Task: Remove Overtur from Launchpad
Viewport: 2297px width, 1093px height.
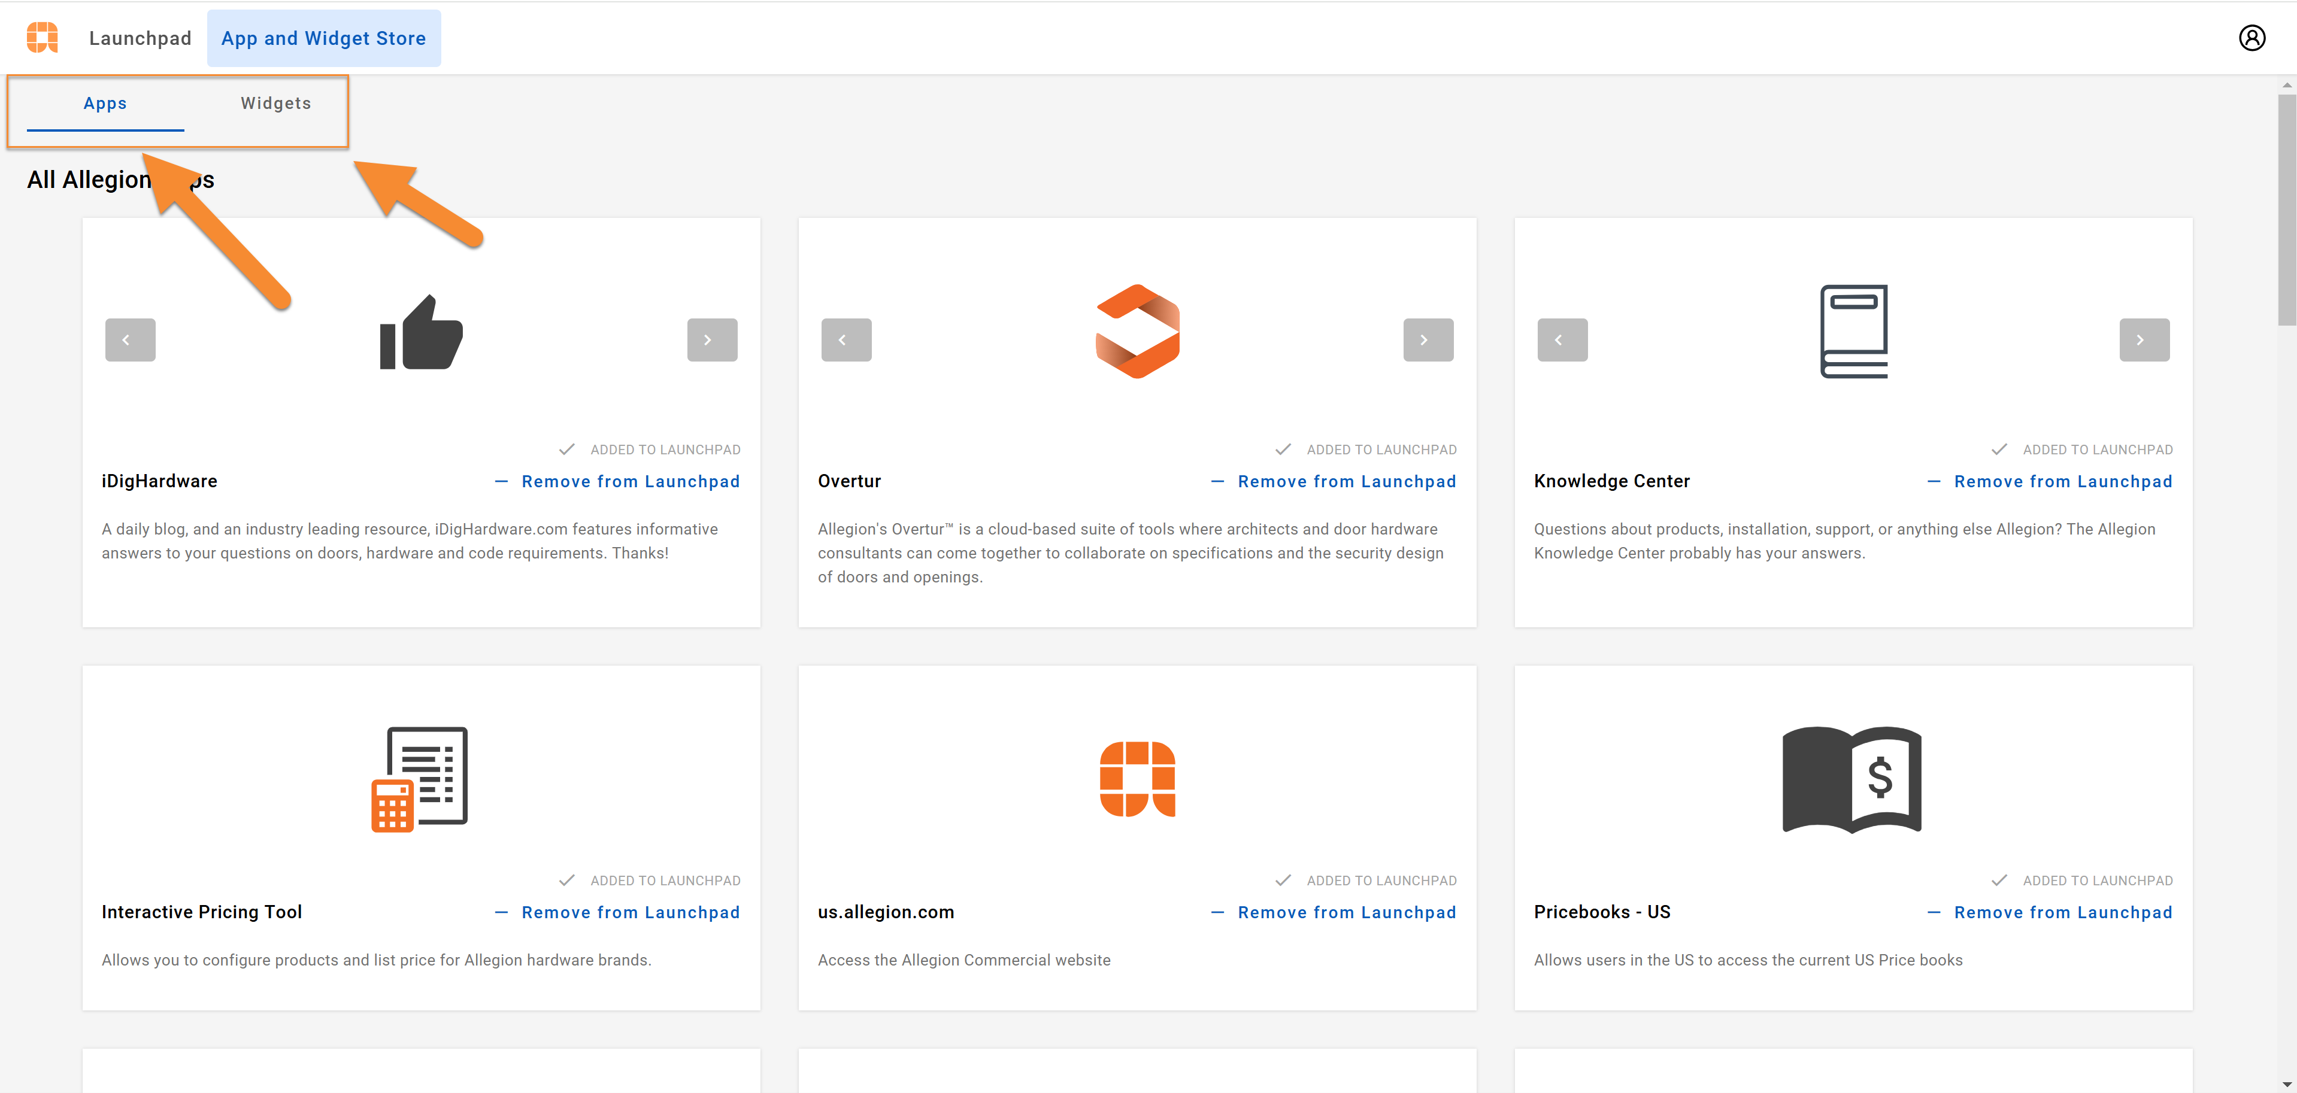Action: tap(1333, 481)
